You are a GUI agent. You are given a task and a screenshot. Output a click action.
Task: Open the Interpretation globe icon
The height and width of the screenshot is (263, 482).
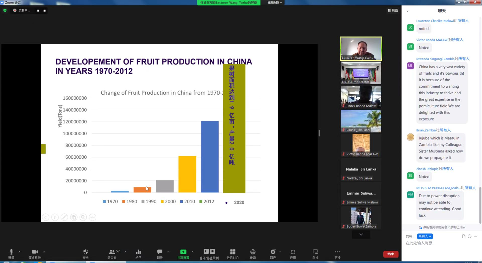tap(253, 254)
